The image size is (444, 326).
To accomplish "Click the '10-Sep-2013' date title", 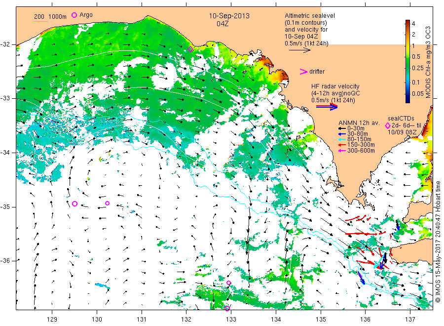I will coord(229,16).
